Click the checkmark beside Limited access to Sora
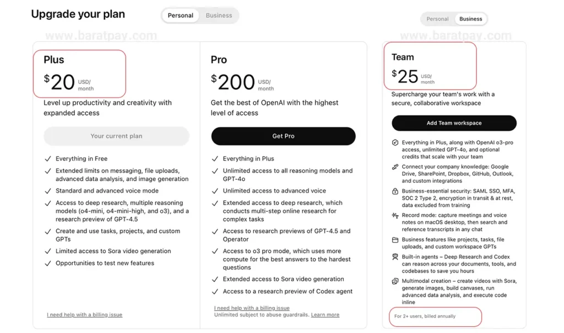Screen dimensions: 564x333 (x=48, y=251)
